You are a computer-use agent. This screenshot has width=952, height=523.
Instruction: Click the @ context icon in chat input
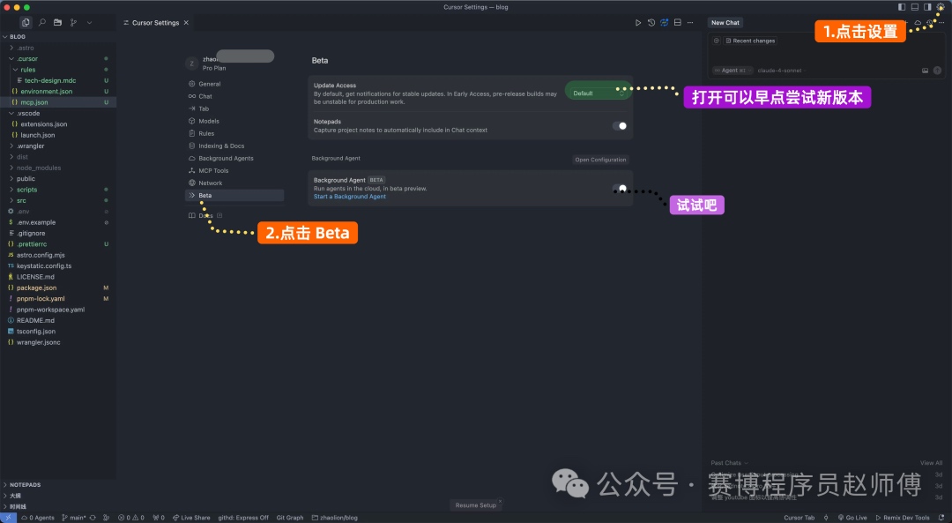pos(717,41)
